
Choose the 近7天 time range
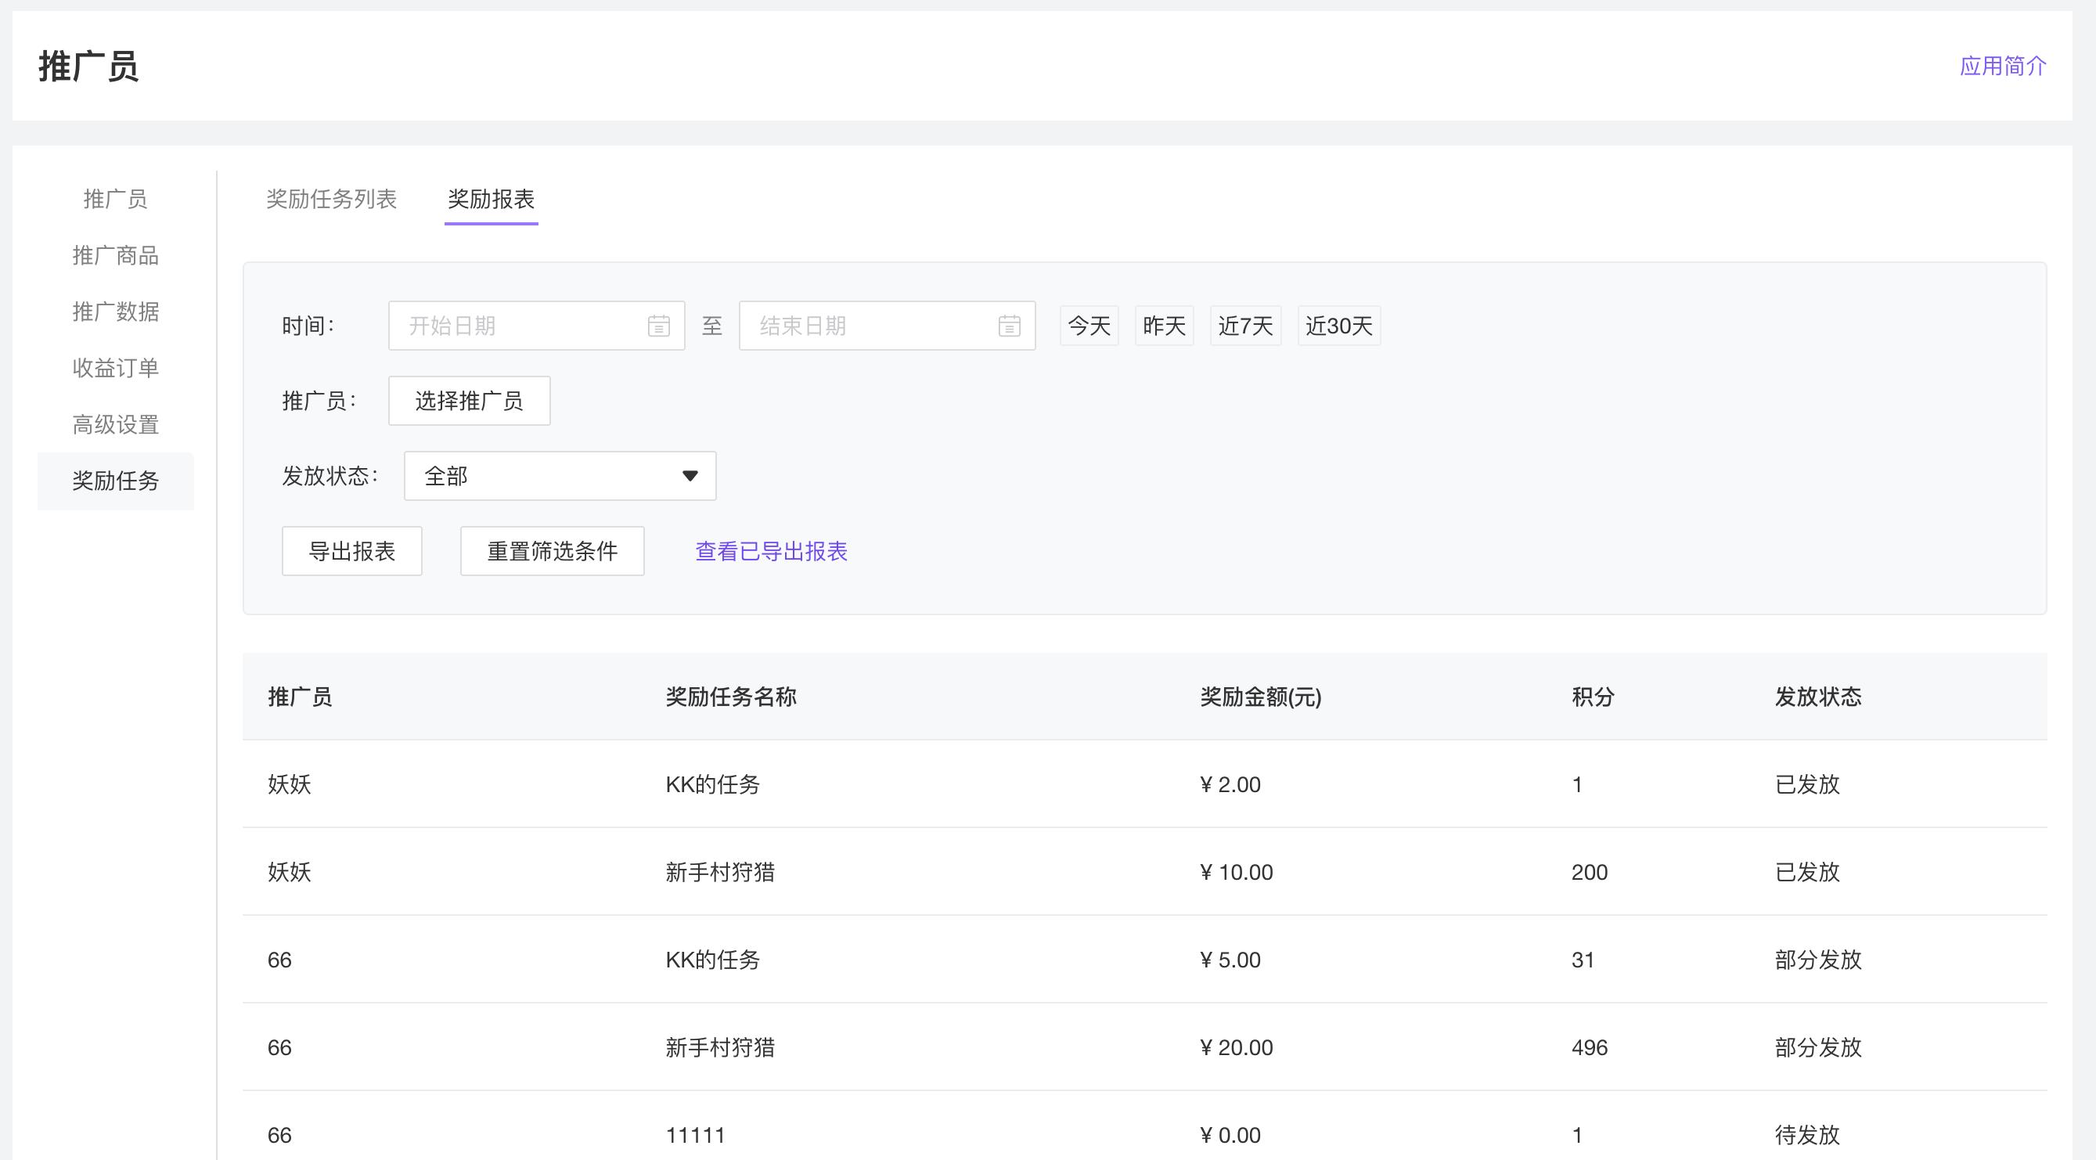point(1245,326)
